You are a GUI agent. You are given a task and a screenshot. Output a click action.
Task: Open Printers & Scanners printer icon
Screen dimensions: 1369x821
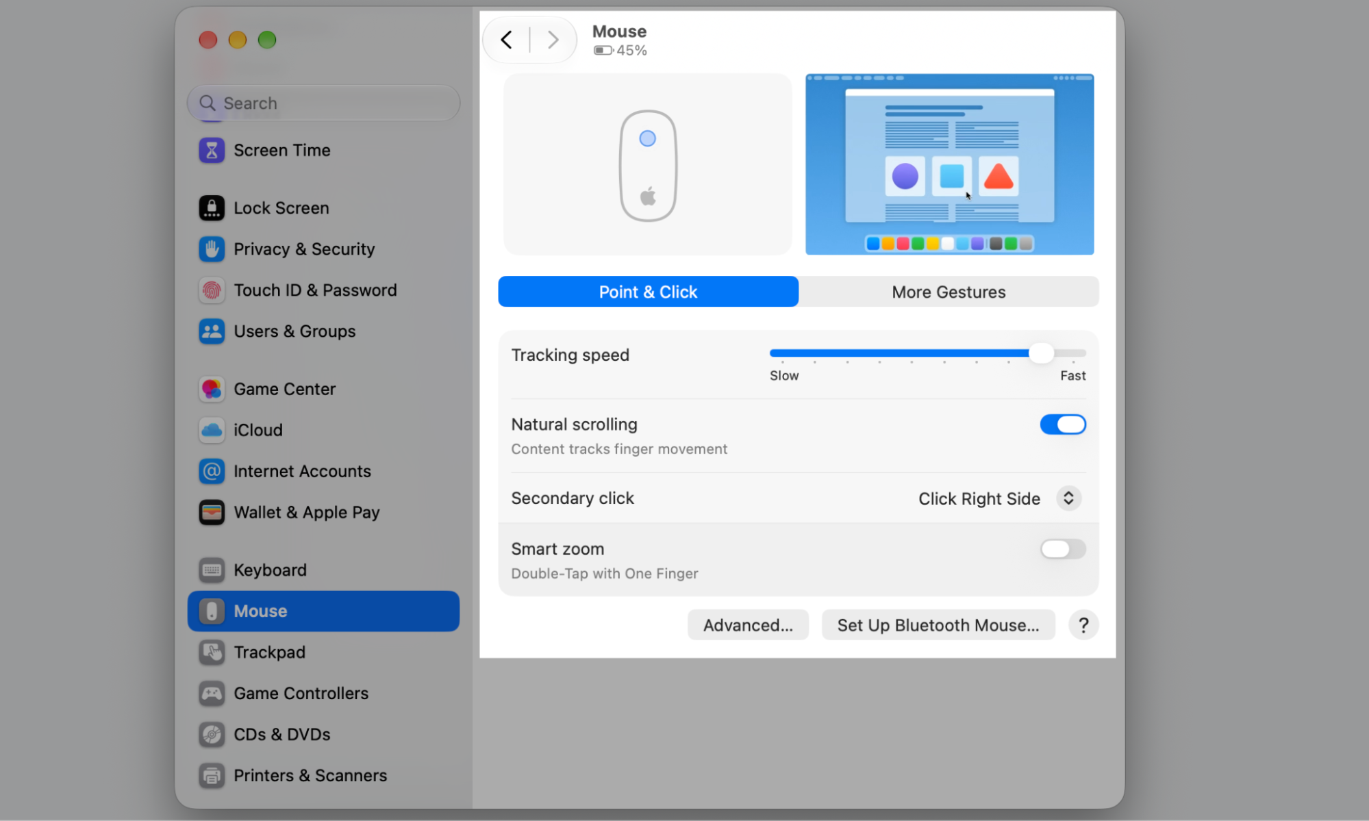212,775
